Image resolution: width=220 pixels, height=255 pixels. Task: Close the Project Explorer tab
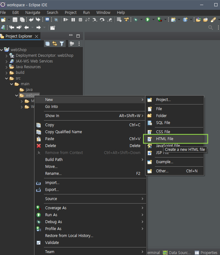[x=36, y=36]
